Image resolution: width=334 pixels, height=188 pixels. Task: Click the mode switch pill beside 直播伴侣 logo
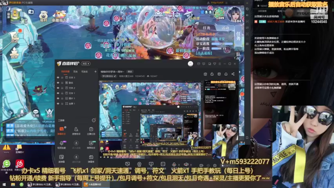click(x=86, y=64)
